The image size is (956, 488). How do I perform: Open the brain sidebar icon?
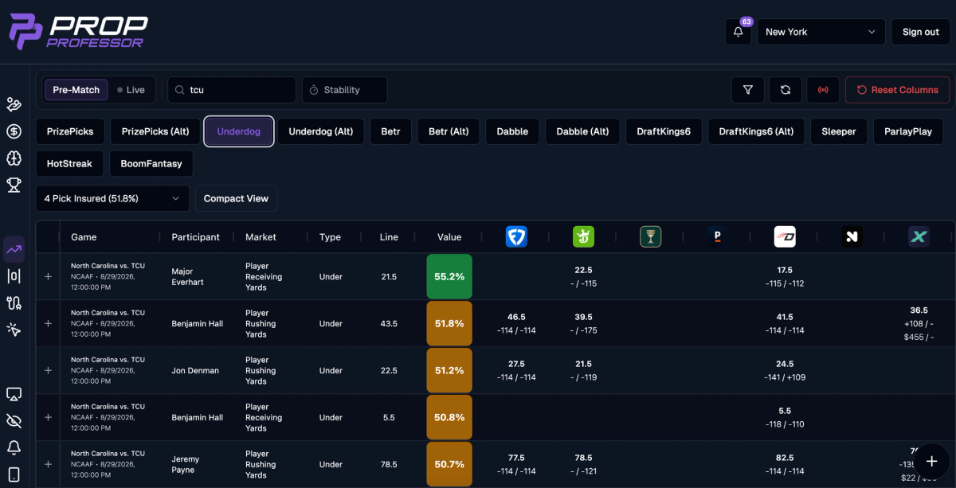coord(14,158)
